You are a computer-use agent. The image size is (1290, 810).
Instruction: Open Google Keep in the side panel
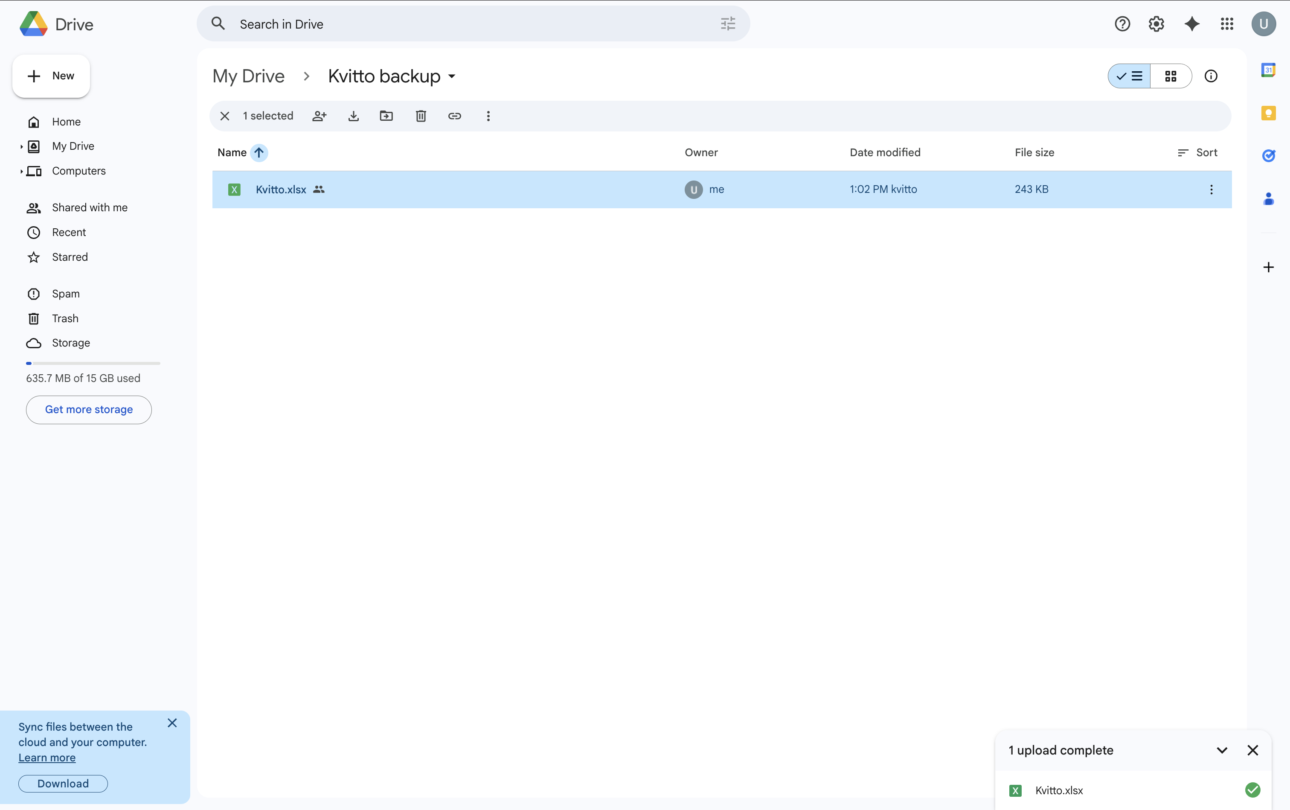pos(1269,113)
